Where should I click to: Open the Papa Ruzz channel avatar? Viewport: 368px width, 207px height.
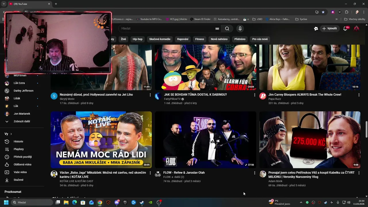[263, 96]
